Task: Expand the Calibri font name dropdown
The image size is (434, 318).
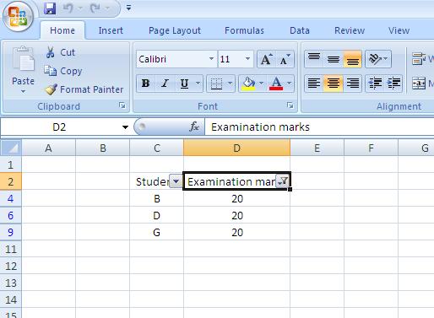Action: [x=211, y=59]
